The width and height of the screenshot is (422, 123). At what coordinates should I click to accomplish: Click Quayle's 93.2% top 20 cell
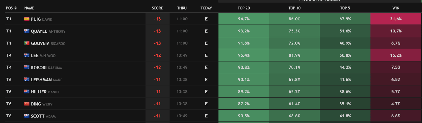point(244,31)
